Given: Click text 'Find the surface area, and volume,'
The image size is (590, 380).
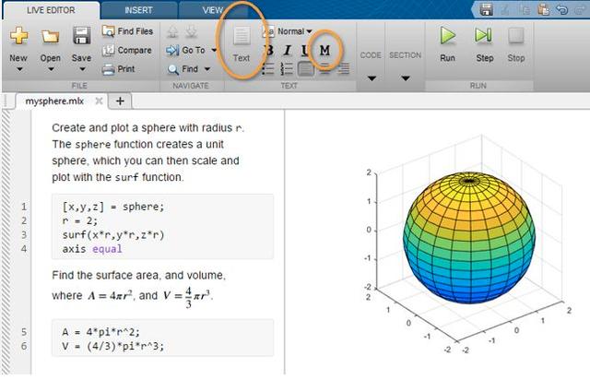Looking at the screenshot, I should [x=139, y=275].
